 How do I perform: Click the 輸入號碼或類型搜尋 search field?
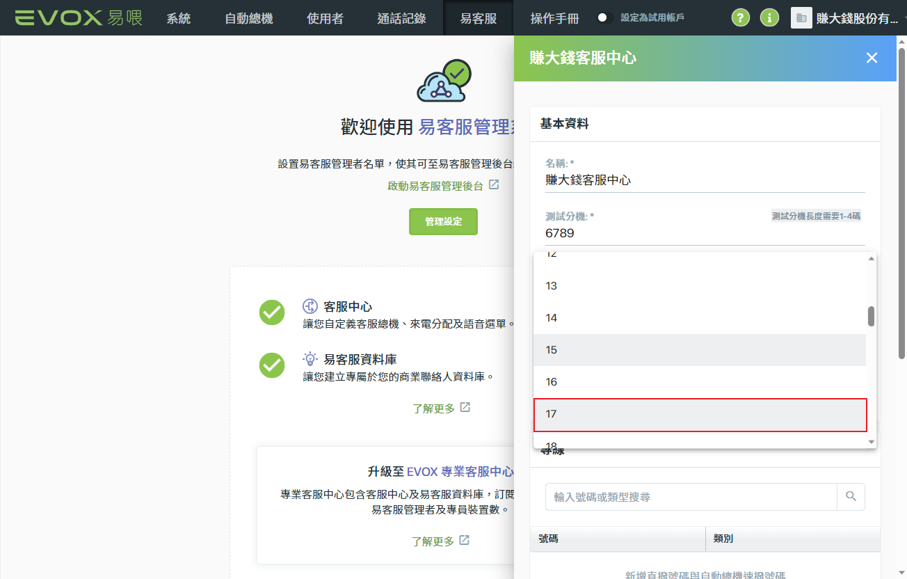point(691,497)
